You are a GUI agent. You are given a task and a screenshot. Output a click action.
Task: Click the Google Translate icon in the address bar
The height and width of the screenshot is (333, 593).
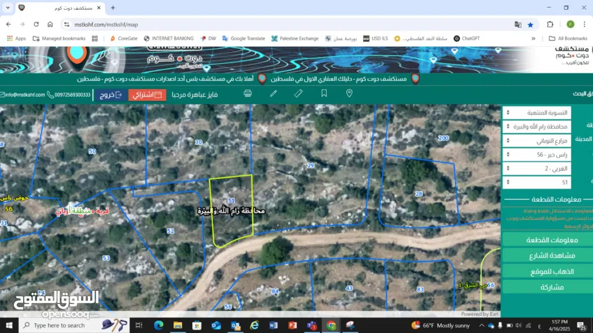[518, 24]
